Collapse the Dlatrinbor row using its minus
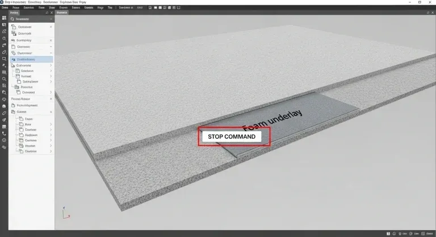 point(51,53)
